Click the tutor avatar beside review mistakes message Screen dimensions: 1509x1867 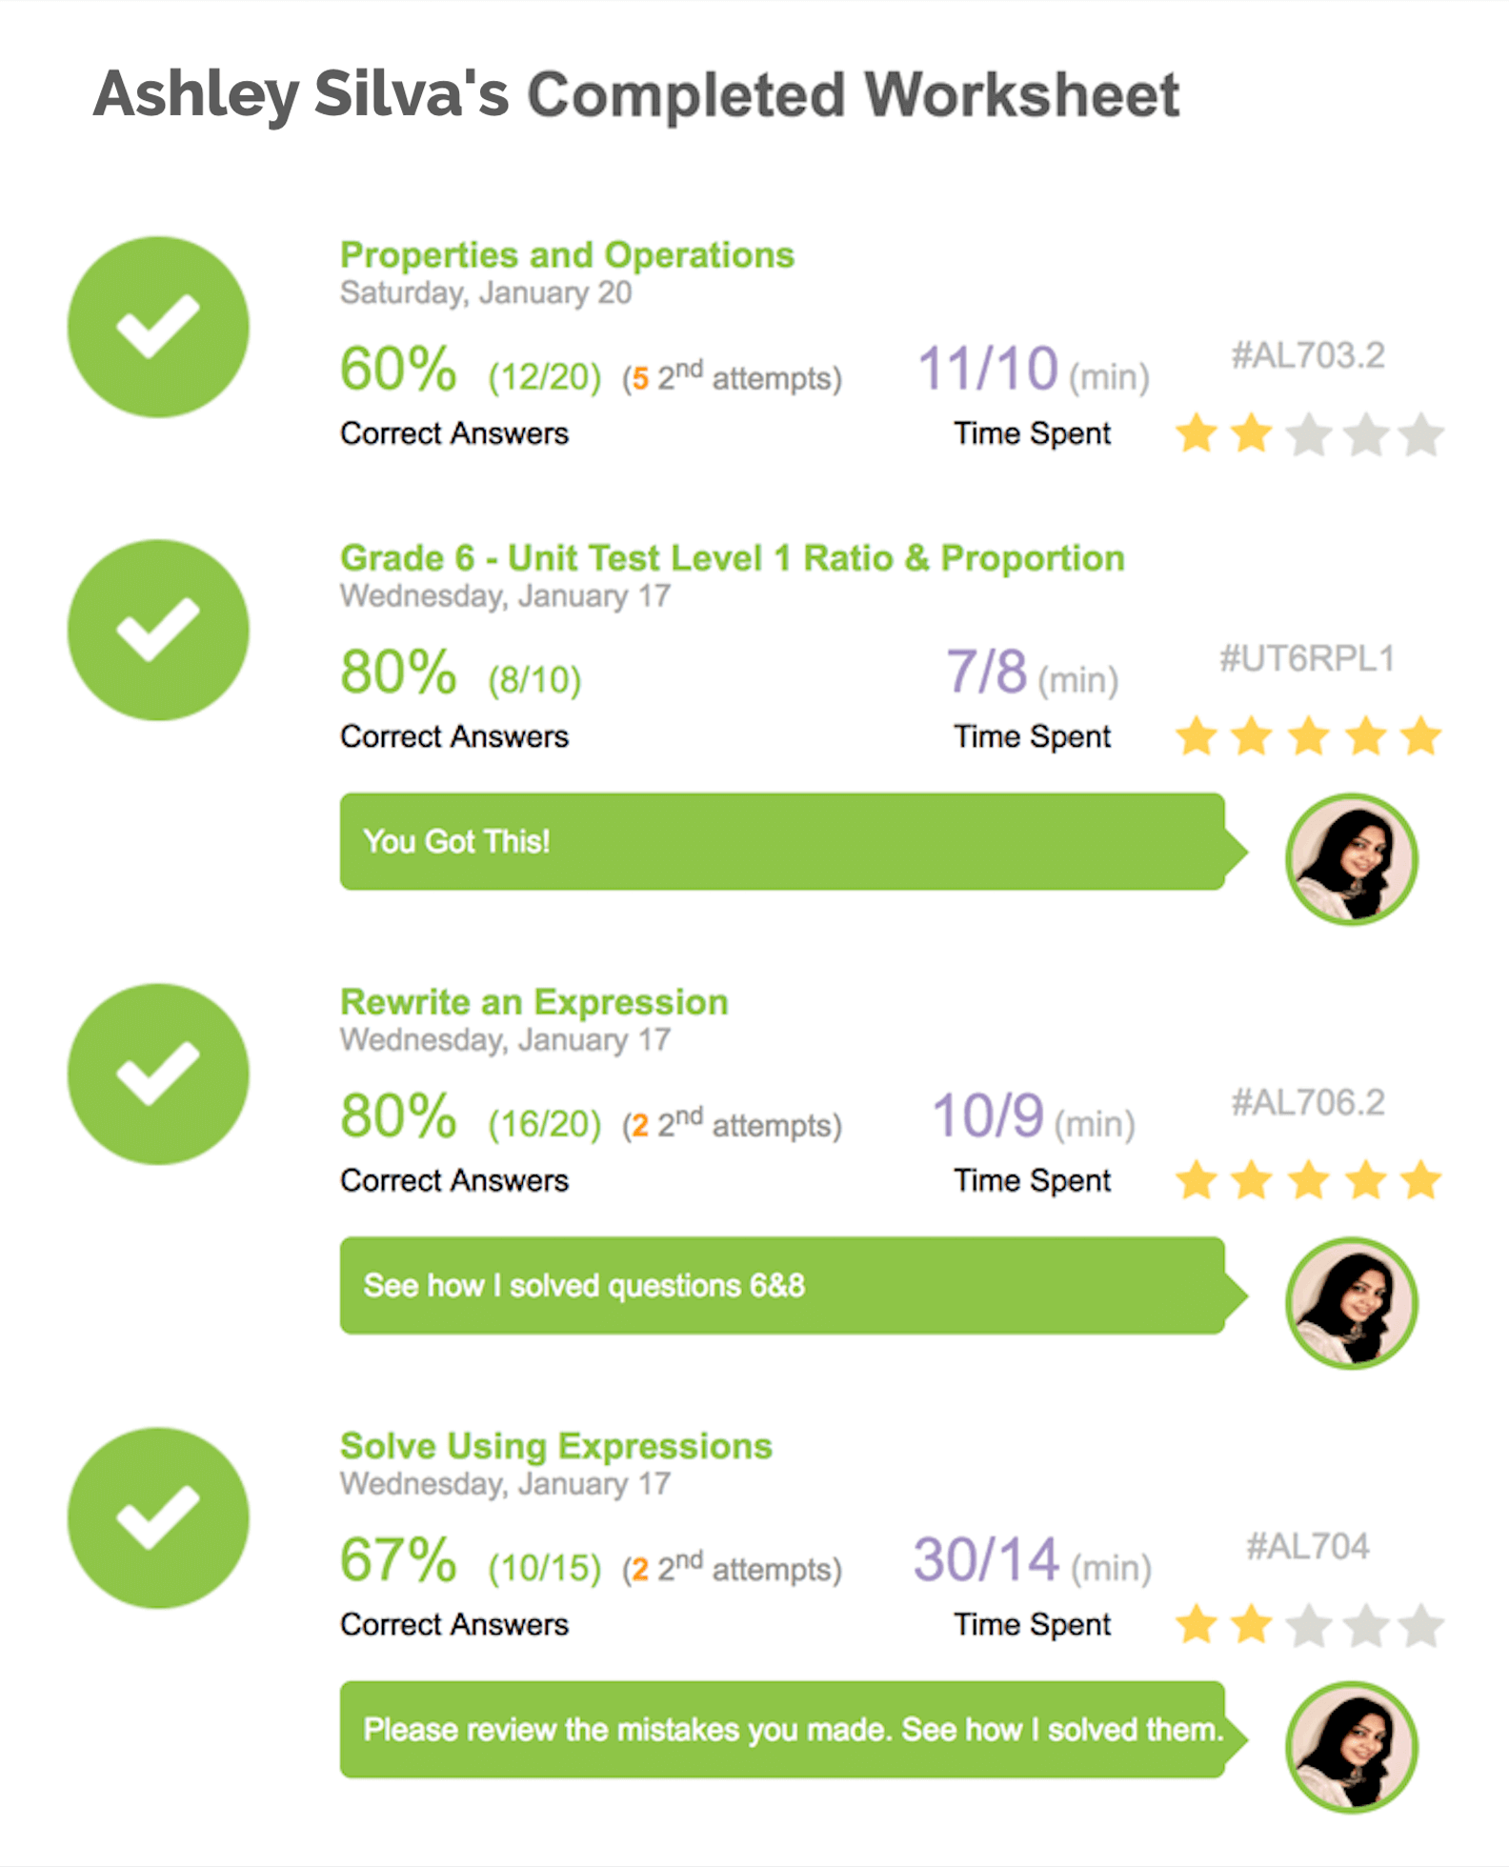[1351, 1747]
